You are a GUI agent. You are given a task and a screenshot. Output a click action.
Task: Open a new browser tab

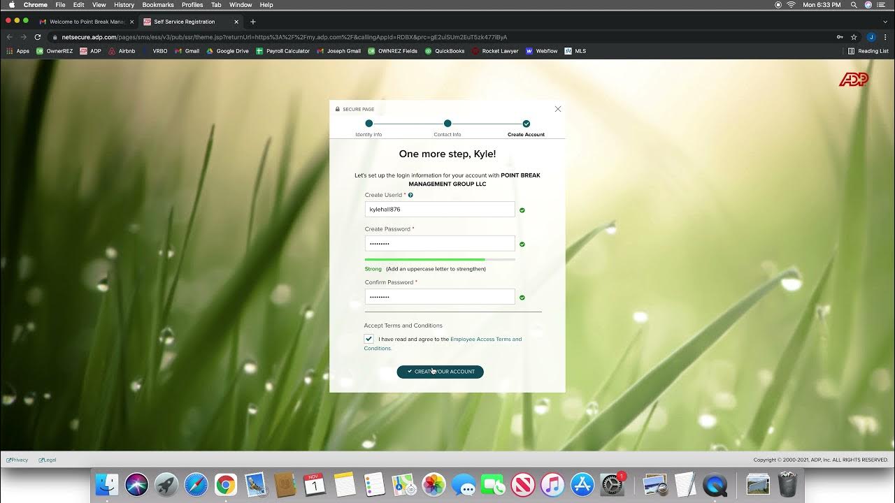[253, 22]
